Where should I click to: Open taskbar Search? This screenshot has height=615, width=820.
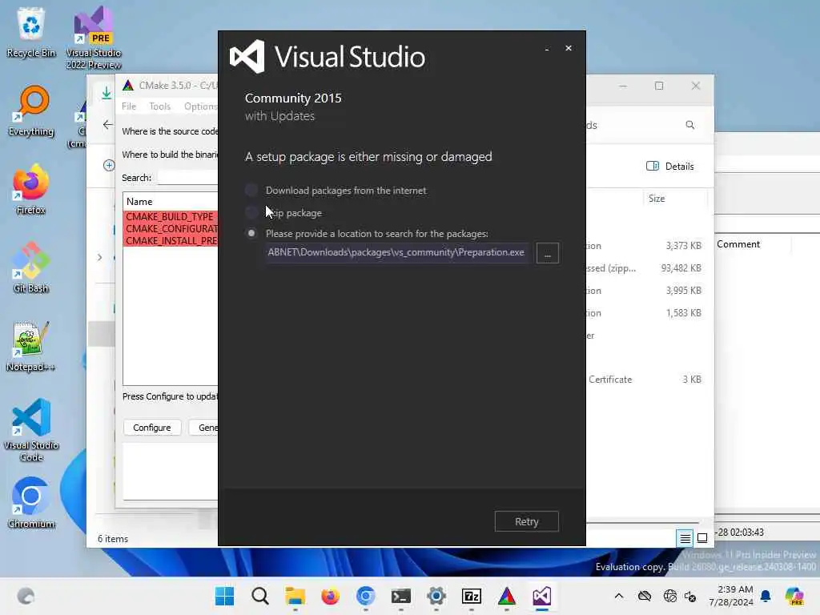coord(260,596)
